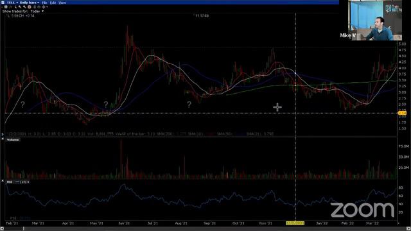The height and width of the screenshot is (231, 411).
Task: Open the View menu
Action: 62,3
